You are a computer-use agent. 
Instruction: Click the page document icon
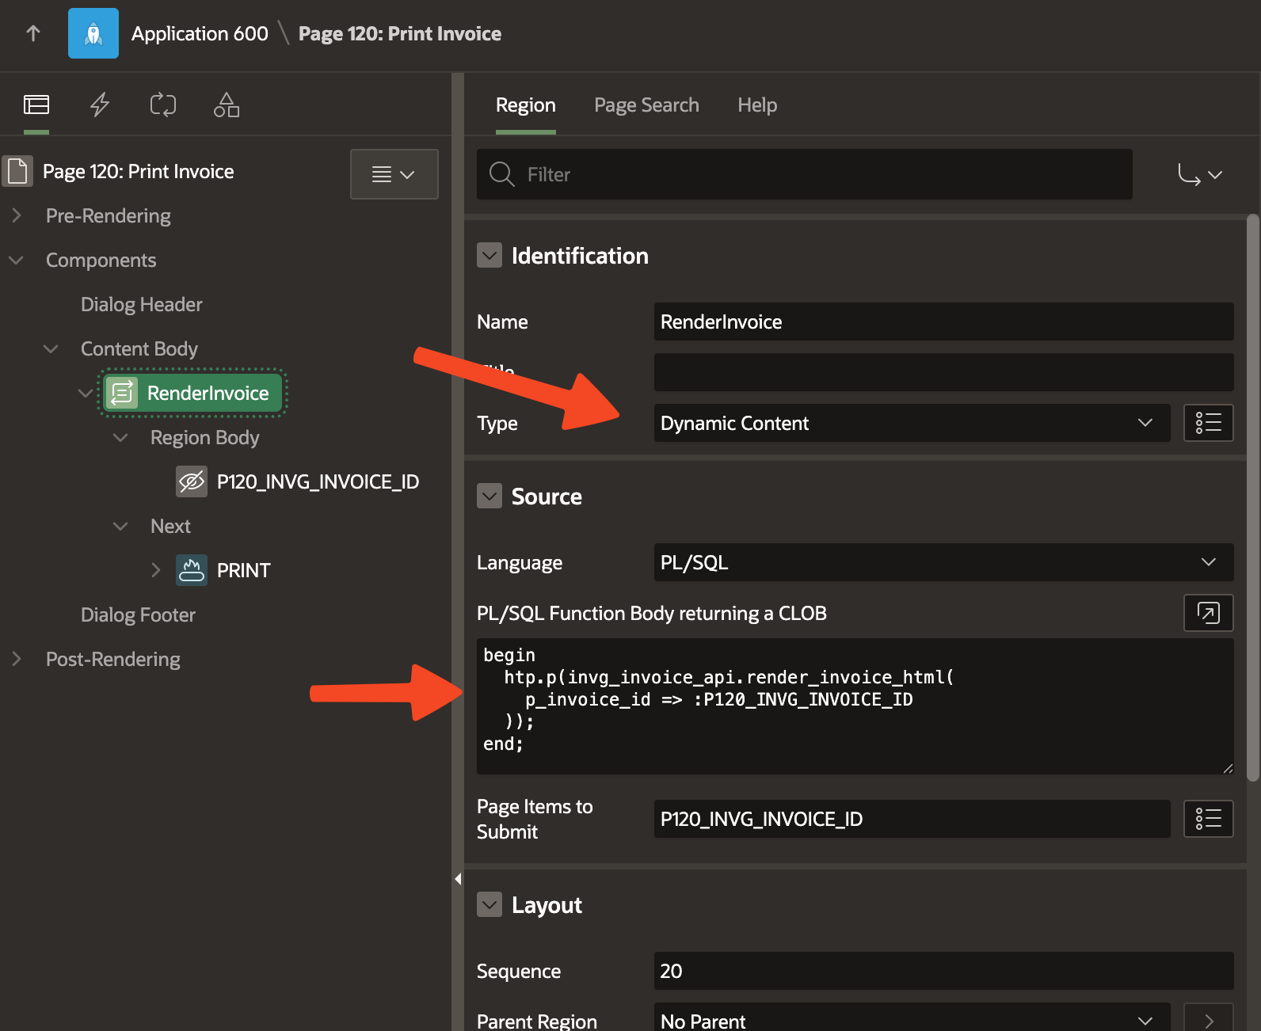[x=17, y=171]
